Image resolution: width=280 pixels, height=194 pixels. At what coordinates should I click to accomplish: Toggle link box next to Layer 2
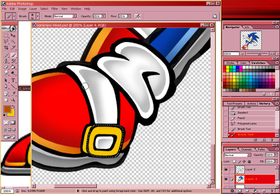232,169
